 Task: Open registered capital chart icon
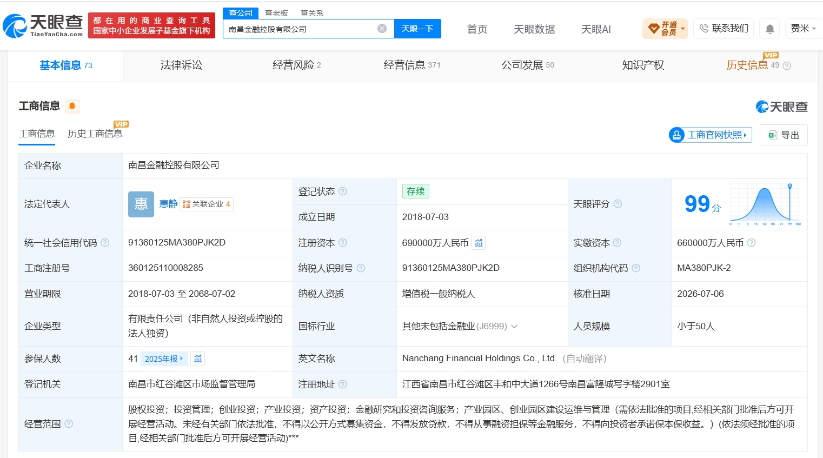479,243
